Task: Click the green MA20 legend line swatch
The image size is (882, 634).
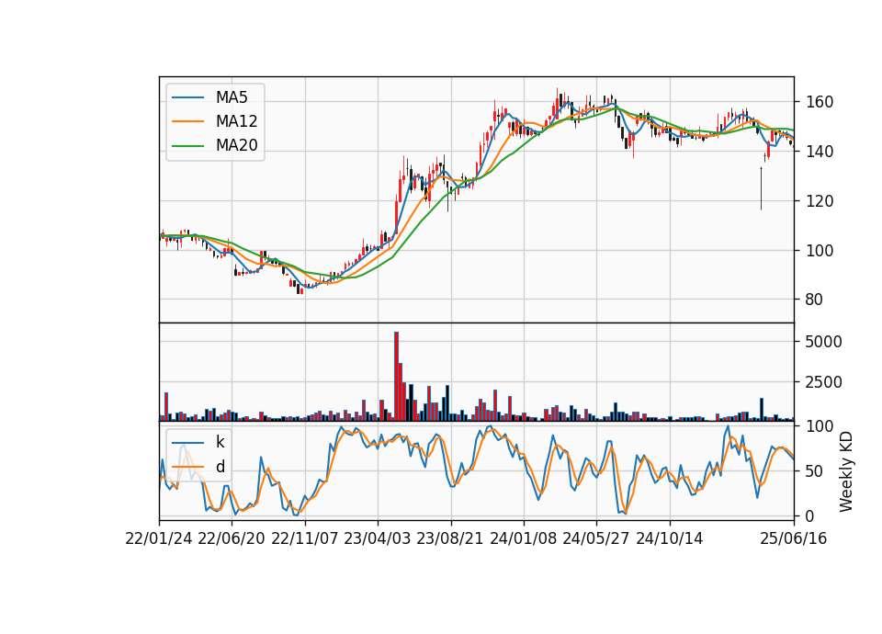Action: tap(187, 146)
